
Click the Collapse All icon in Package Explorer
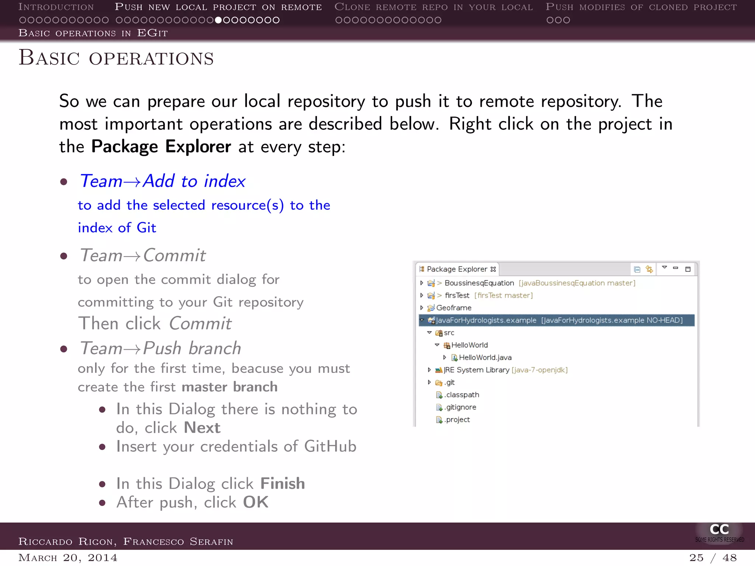coord(637,269)
